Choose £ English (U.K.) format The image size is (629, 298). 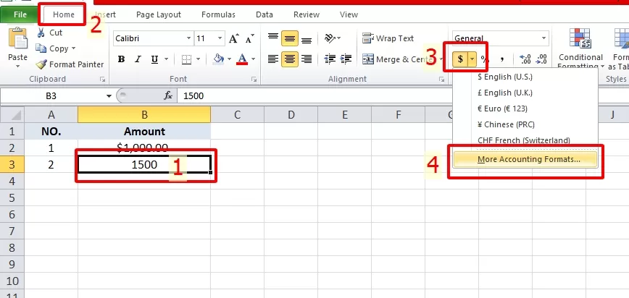coord(525,93)
